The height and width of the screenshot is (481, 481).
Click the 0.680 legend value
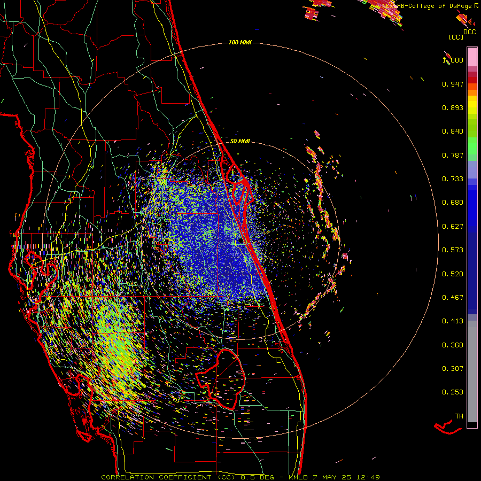(x=453, y=203)
